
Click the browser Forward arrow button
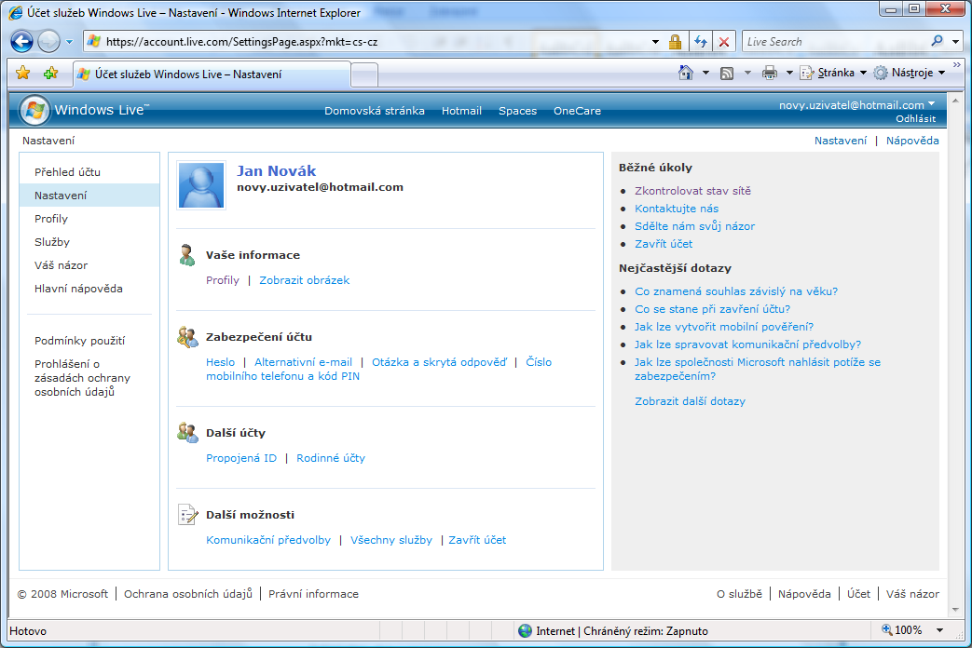(48, 42)
